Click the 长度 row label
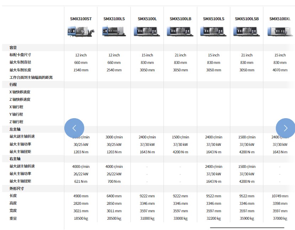Screen dimensions: 295x230 [13, 196]
